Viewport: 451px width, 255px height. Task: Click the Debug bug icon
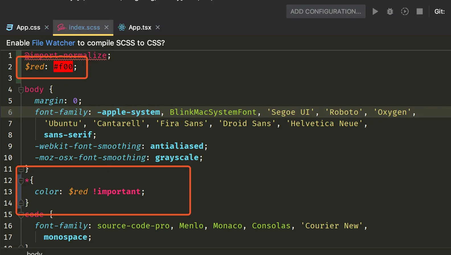(390, 11)
